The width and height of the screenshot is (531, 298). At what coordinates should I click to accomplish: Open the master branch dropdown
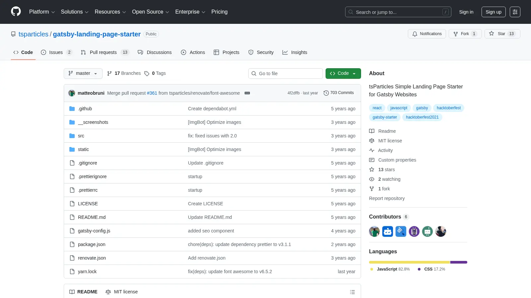tap(83, 74)
